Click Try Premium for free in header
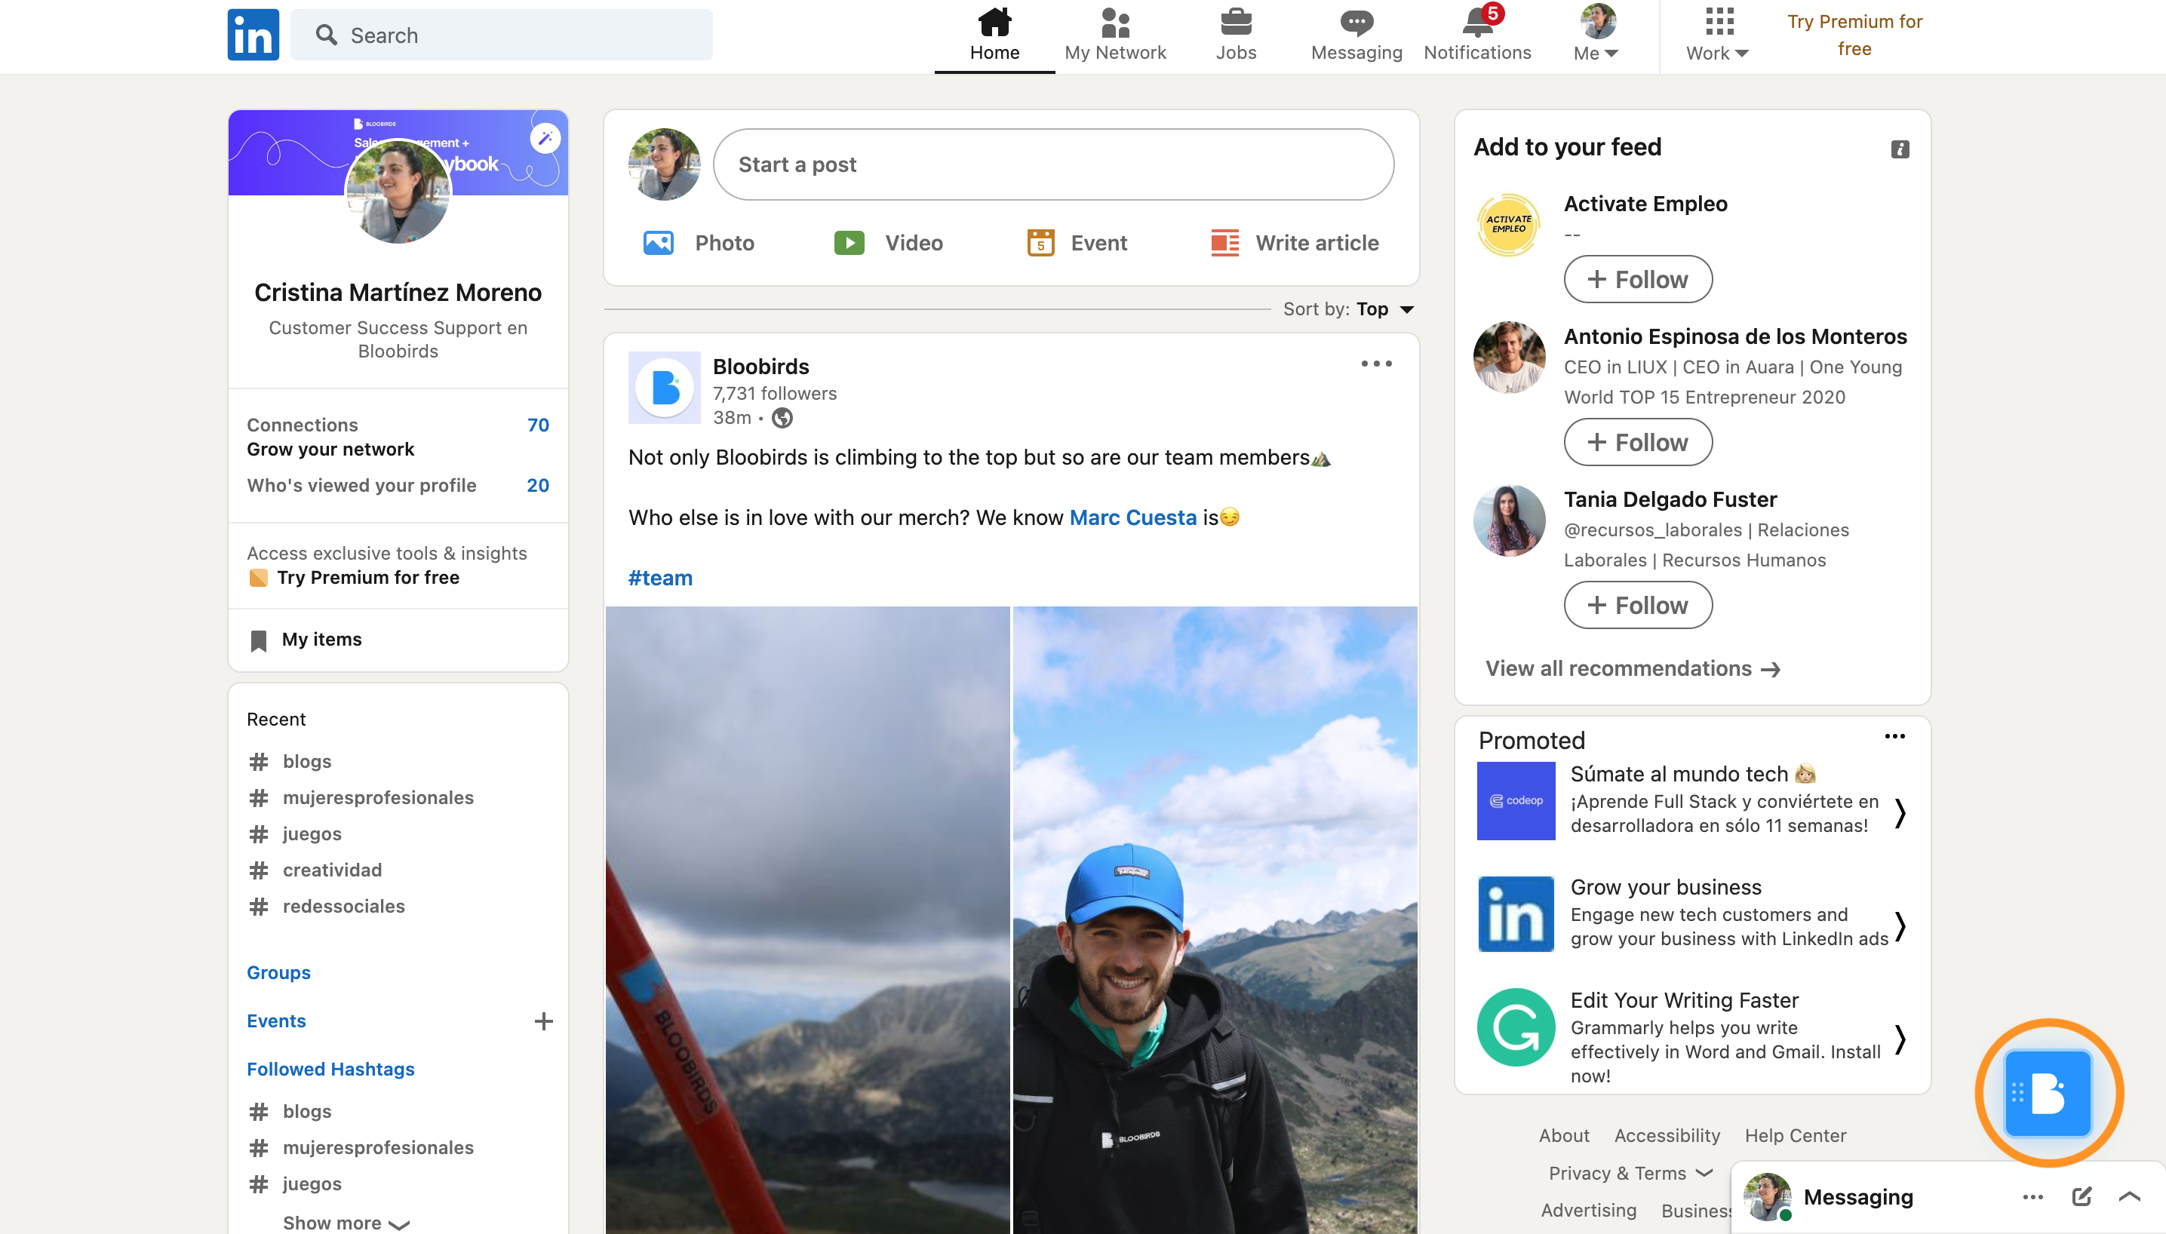This screenshot has height=1234, width=2166. (1854, 35)
